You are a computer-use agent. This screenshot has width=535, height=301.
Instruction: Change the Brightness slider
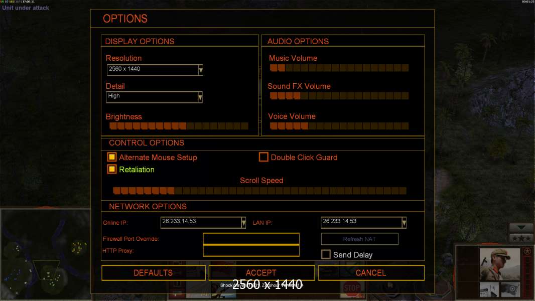point(179,126)
